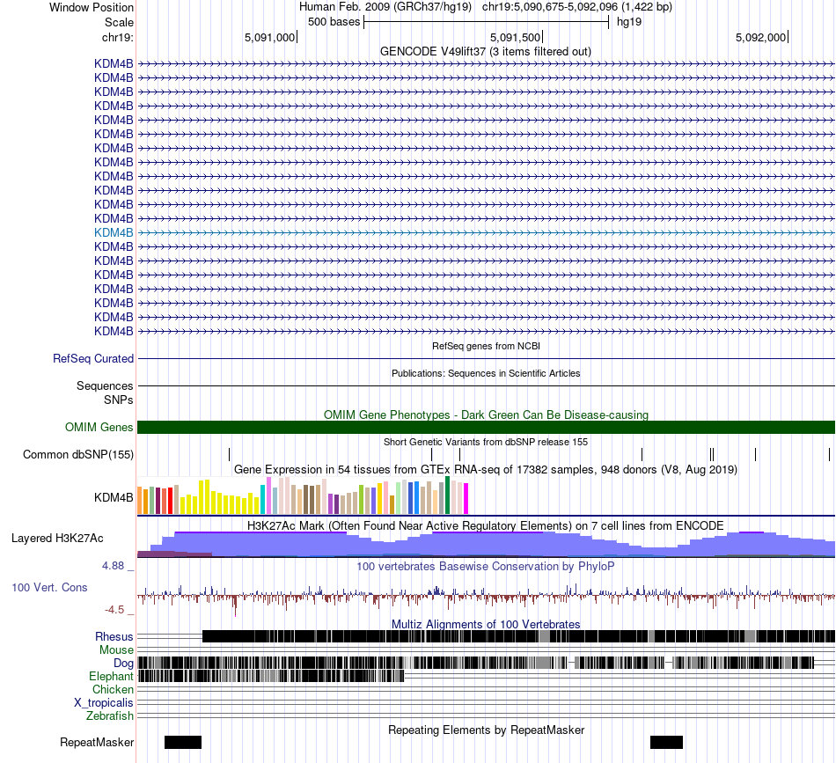Click the dark green OMIM gene bar
The width and height of the screenshot is (836, 763).
[486, 427]
